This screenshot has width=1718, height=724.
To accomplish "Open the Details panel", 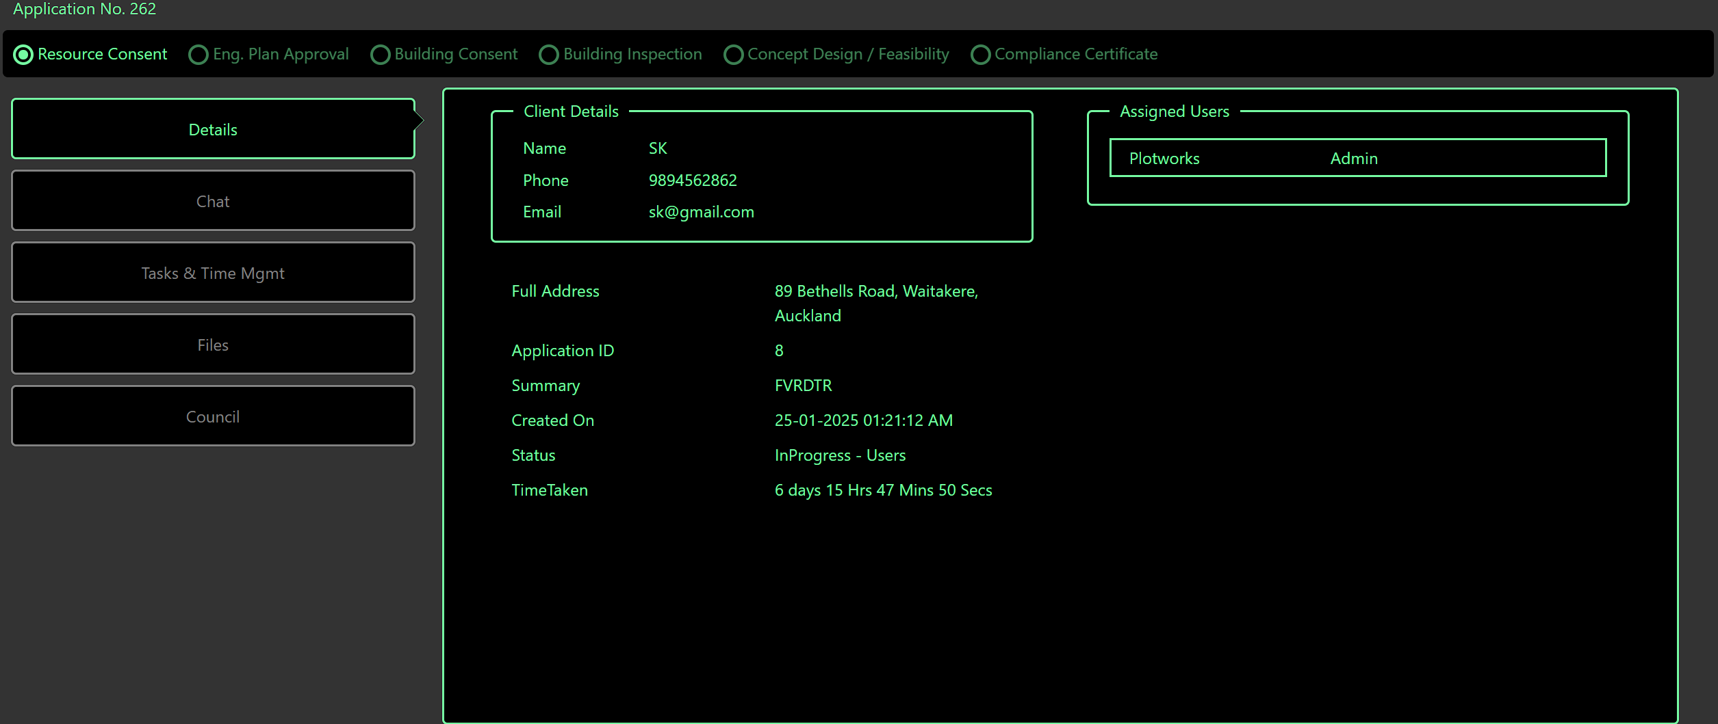I will coord(212,129).
